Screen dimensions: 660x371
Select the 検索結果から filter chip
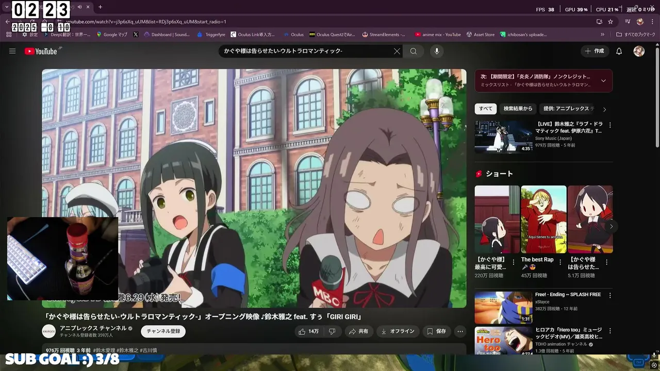pos(518,109)
